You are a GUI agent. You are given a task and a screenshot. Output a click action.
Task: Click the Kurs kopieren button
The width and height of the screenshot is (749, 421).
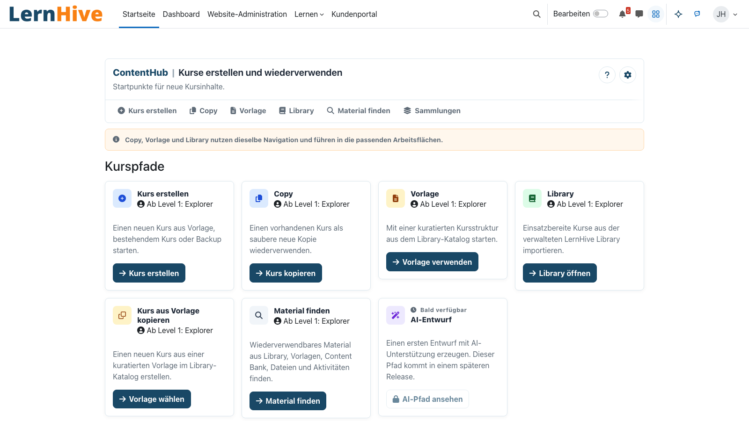click(286, 273)
